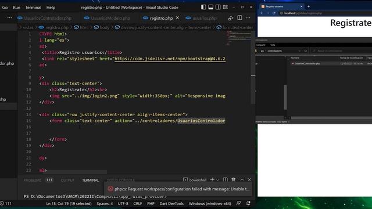
Task: Close the registro.php tab
Action: 177,18
